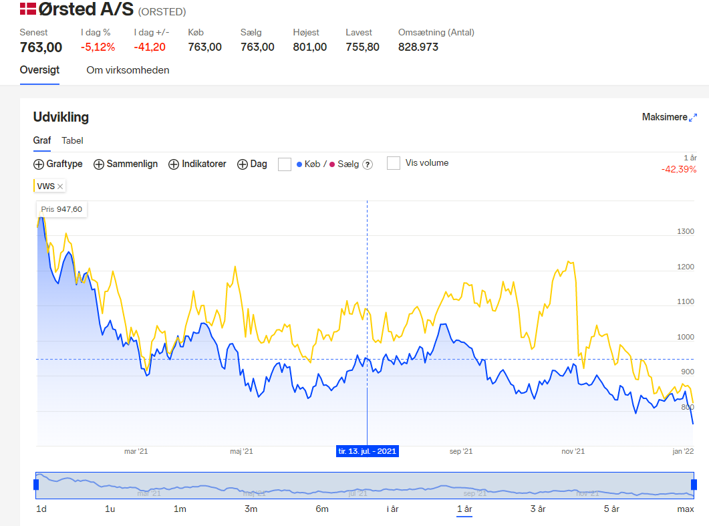Image resolution: width=709 pixels, height=526 pixels.
Task: Click the right range slider handle
Action: coord(694,485)
